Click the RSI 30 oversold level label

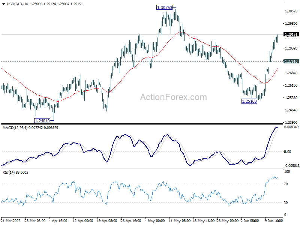286,202
